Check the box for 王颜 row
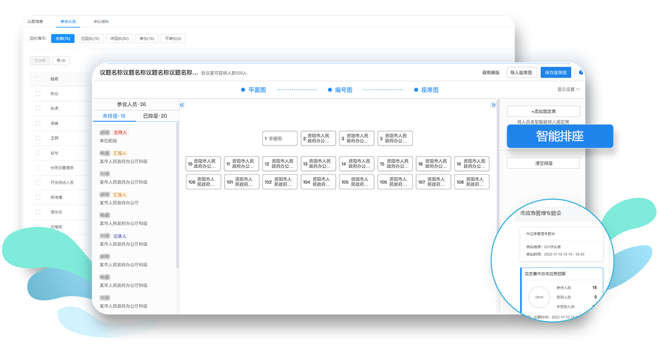Screen dimensions: 659x352 38,138
